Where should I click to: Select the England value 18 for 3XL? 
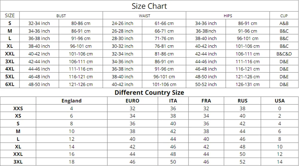pyautogui.click(x=71, y=162)
